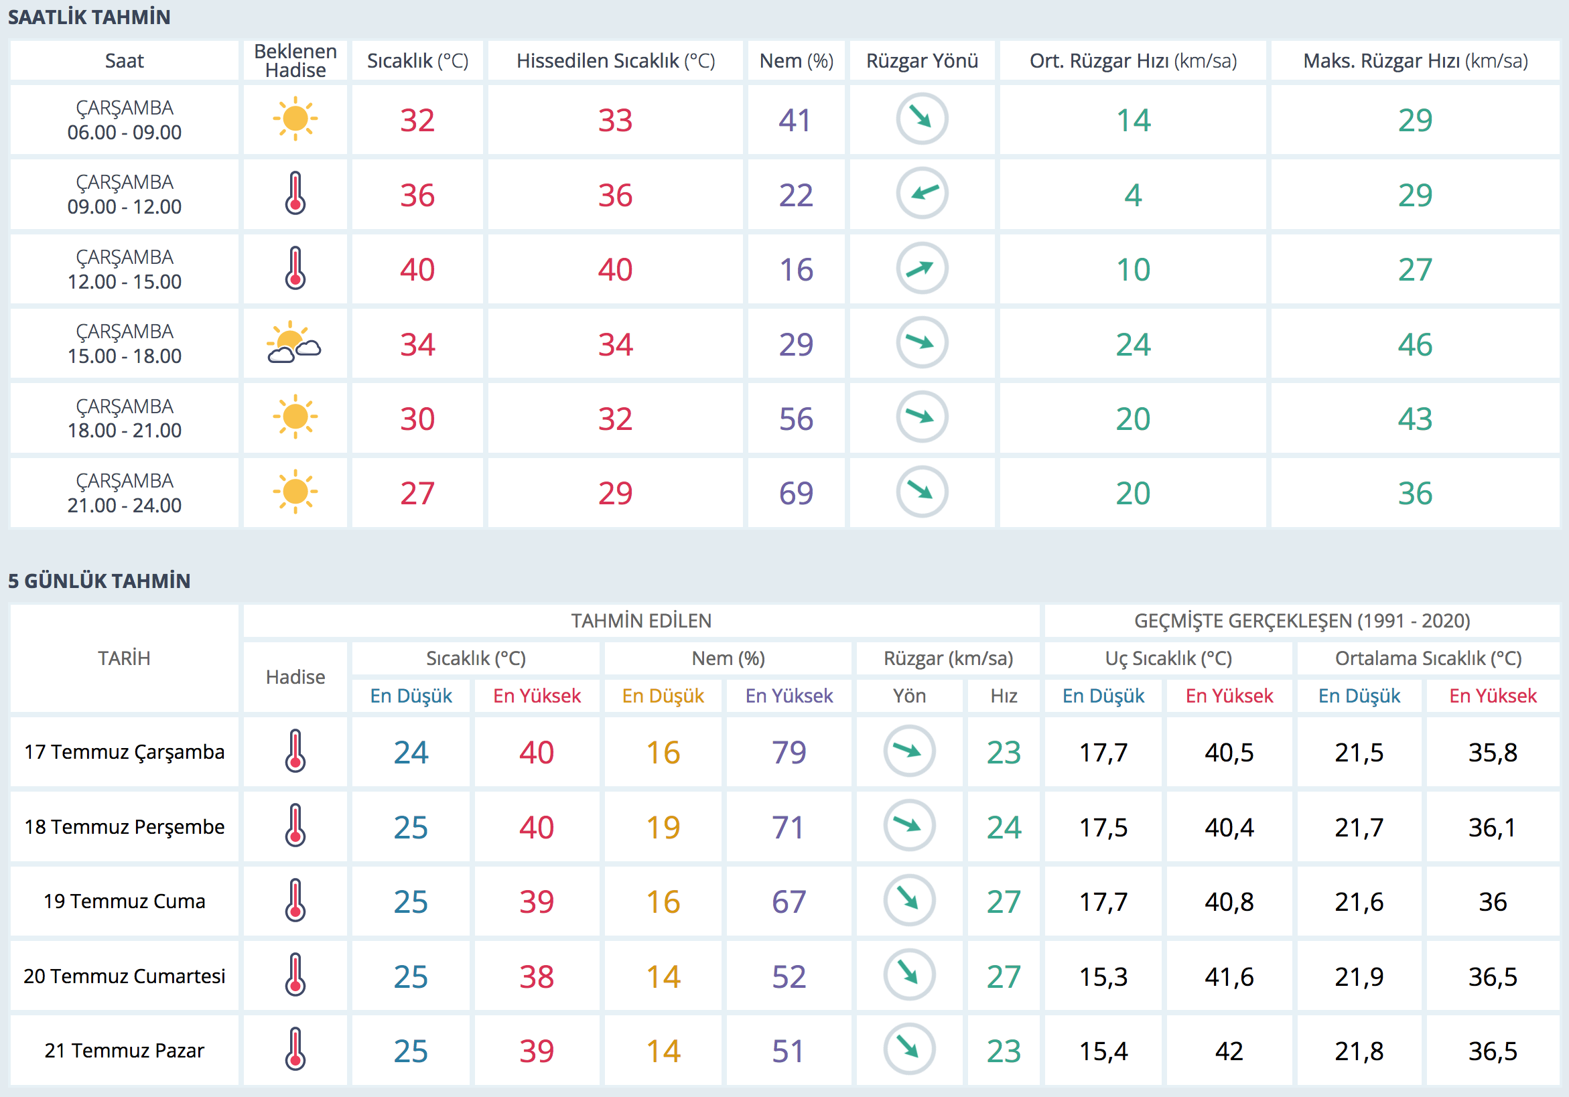This screenshot has width=1569, height=1097.
Task: Click the TAHMİN EDİLEN header cell
Action: (640, 620)
